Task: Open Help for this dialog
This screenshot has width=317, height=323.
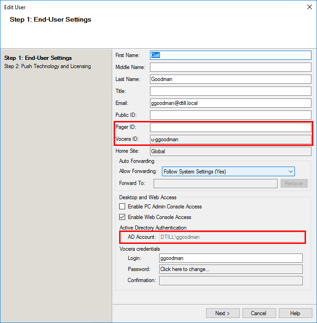Action: pyautogui.click(x=295, y=313)
